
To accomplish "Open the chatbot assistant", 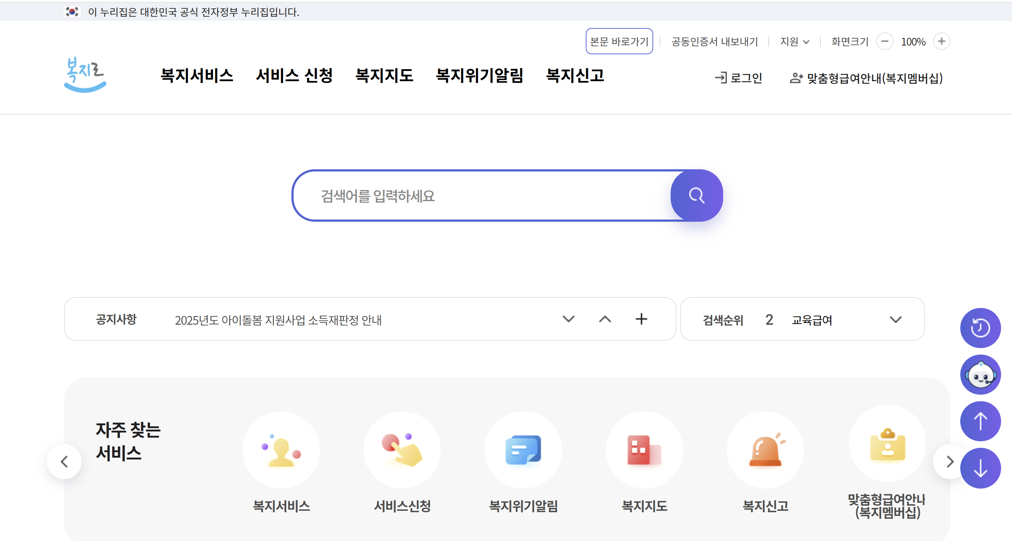I will [980, 374].
